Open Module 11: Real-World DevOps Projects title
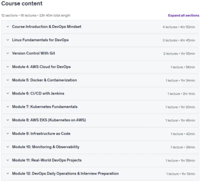The image size is (200, 181). 47,160
